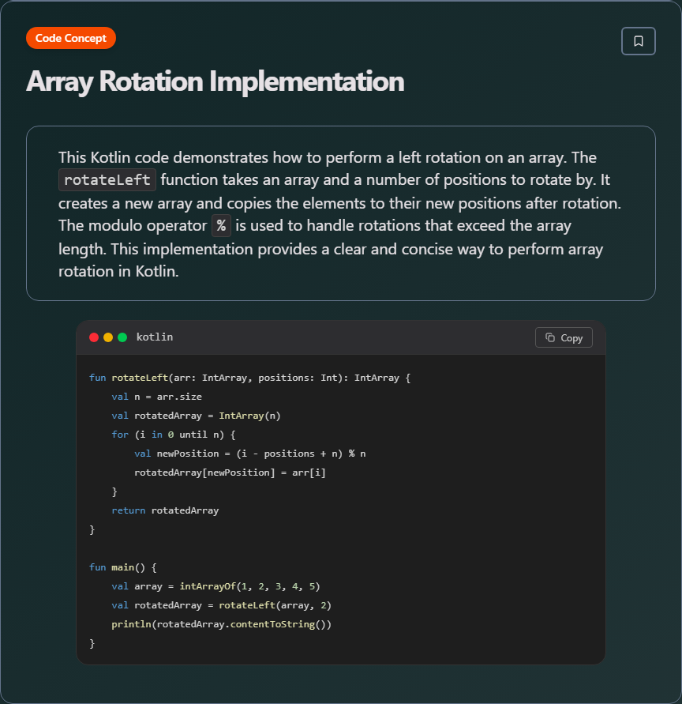Click the 'rotatedArray[newPosition] = arr[i]' line

click(230, 472)
